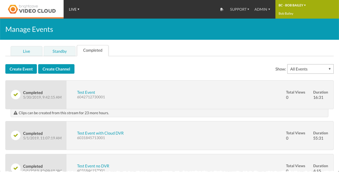Open the notifications bell icon
Image resolution: width=339 pixels, height=172 pixels.
pos(221,9)
